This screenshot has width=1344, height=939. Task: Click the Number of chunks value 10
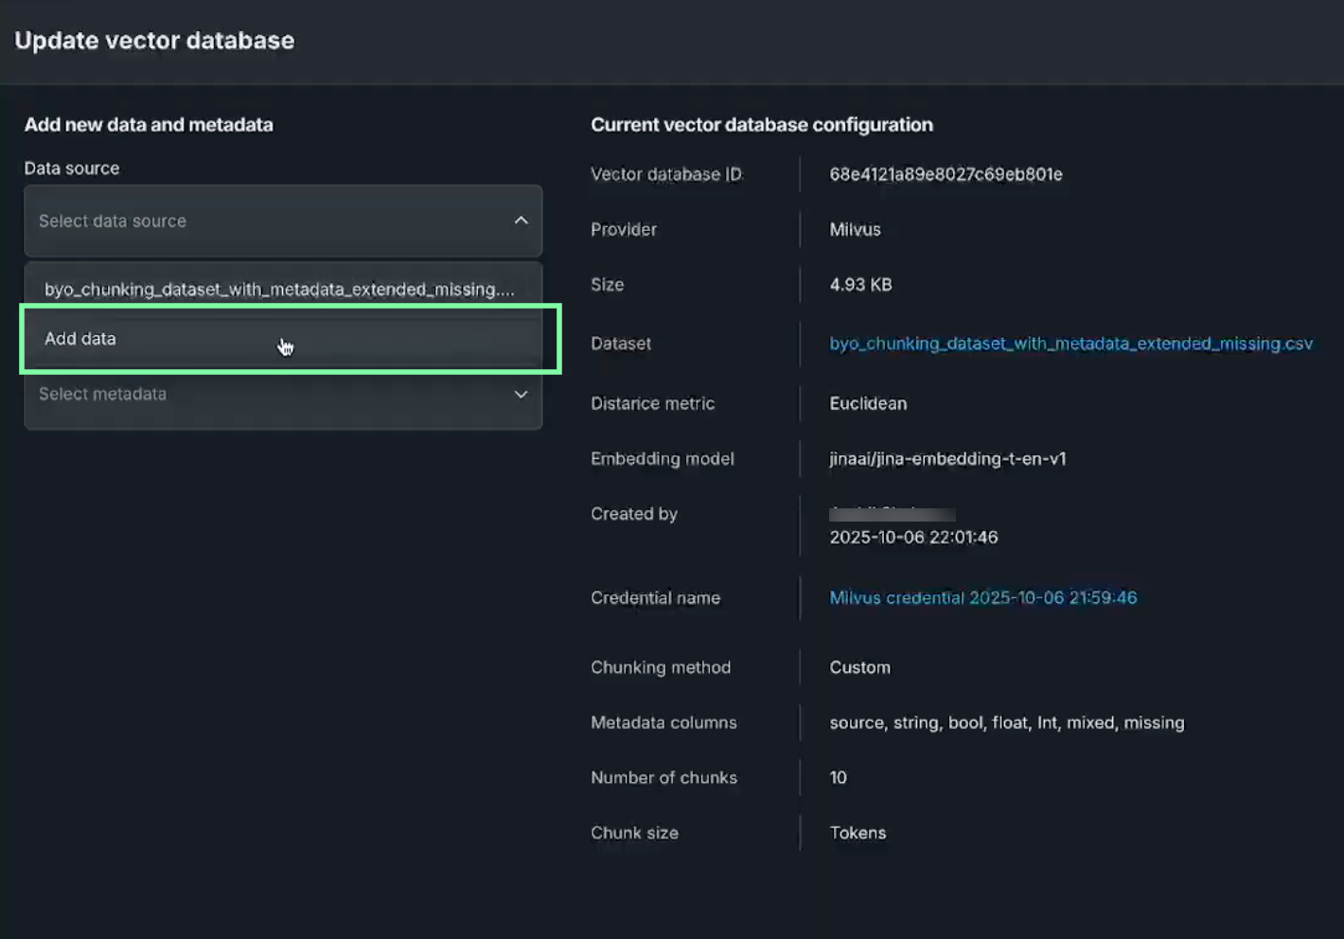(x=838, y=778)
